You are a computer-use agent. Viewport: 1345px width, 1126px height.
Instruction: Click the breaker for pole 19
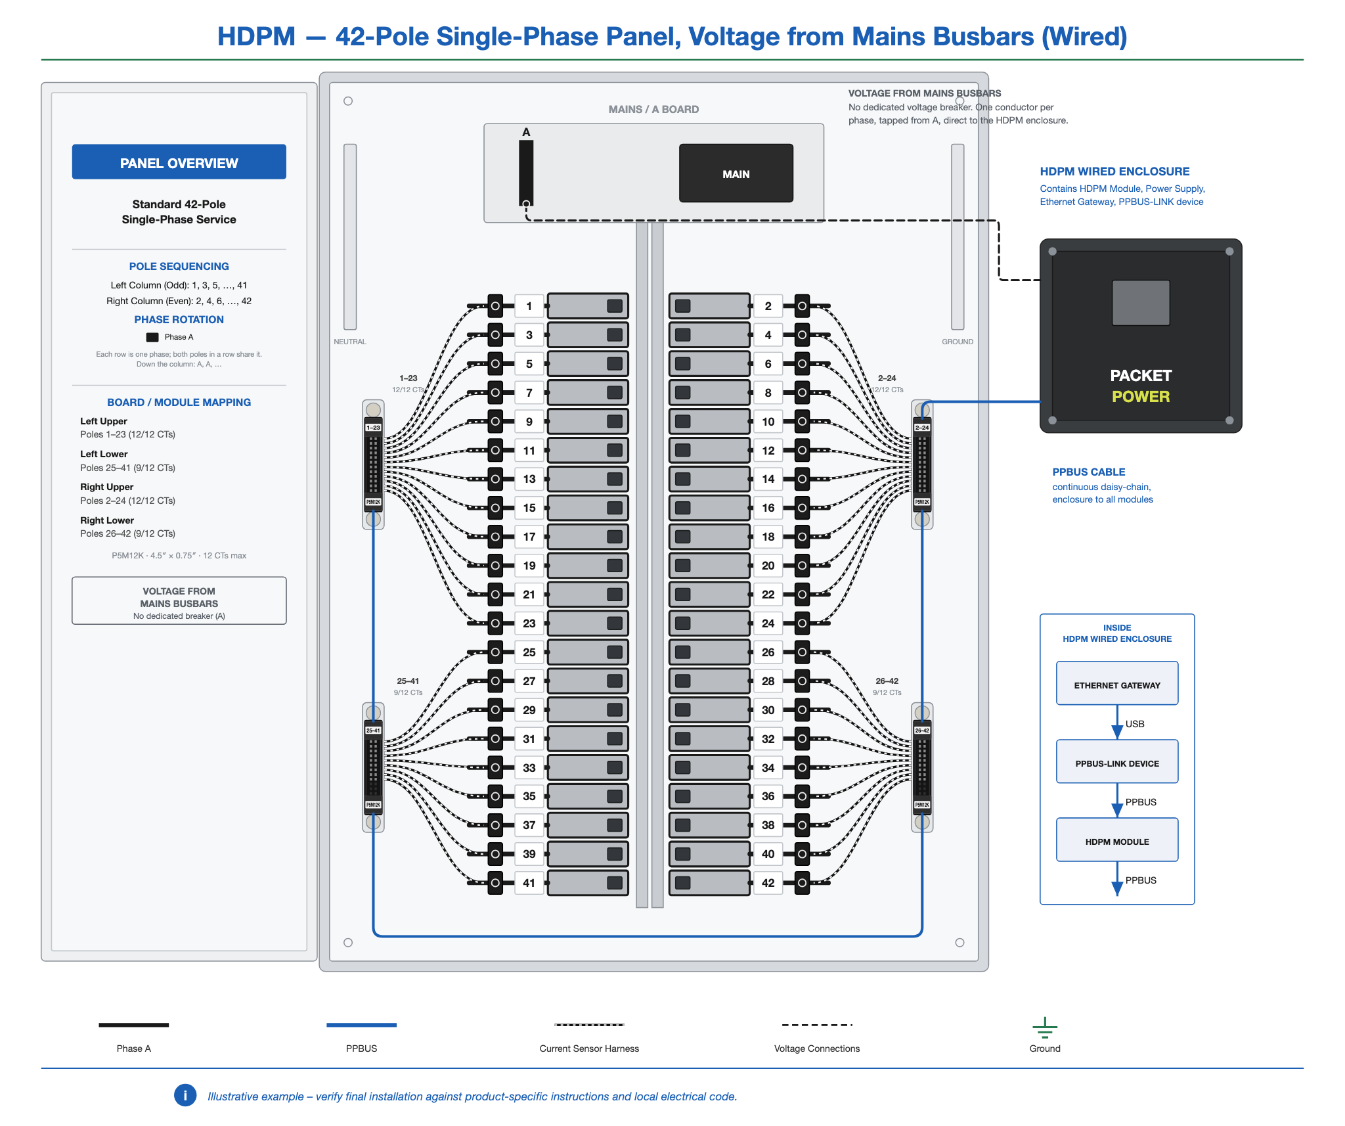coord(588,566)
